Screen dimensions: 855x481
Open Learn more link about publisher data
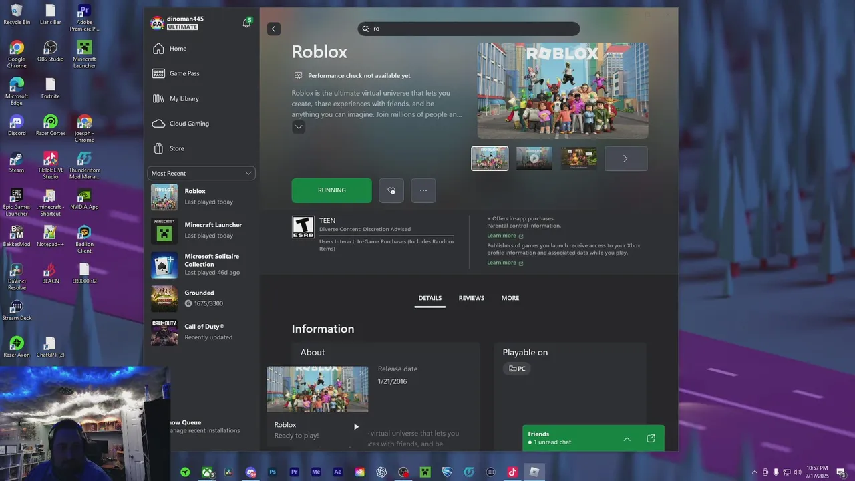click(x=505, y=263)
